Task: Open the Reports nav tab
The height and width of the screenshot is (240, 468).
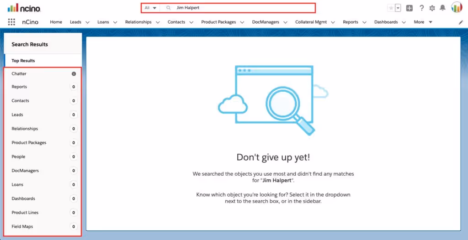Action: pos(351,22)
